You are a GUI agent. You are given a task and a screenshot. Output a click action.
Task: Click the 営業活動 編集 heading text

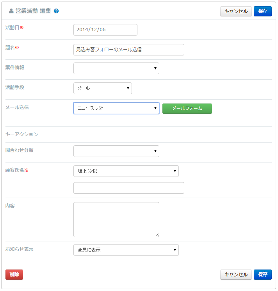click(33, 11)
